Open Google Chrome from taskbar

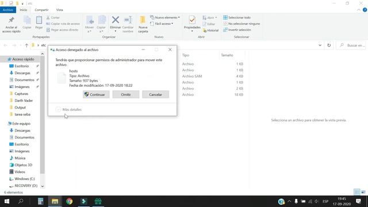[69, 201]
